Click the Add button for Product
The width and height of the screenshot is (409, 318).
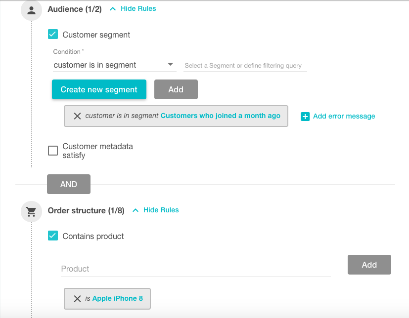click(369, 265)
